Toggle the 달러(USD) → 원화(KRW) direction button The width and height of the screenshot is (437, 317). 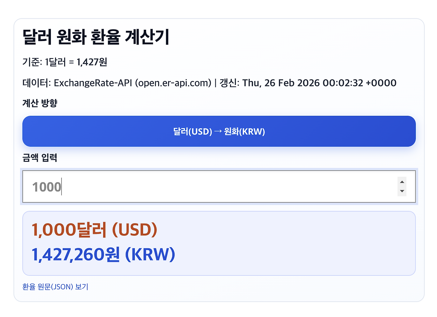[x=218, y=131]
